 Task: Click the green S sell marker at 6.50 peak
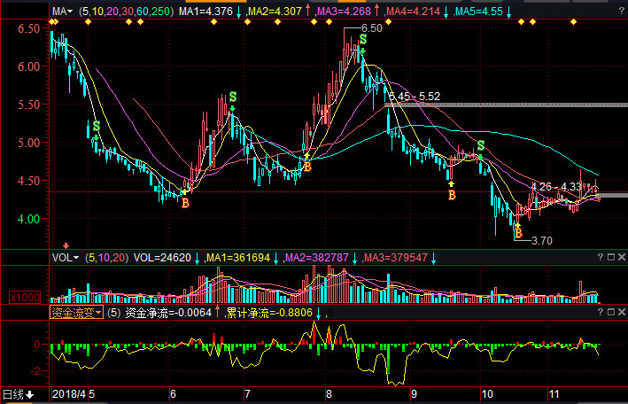362,40
